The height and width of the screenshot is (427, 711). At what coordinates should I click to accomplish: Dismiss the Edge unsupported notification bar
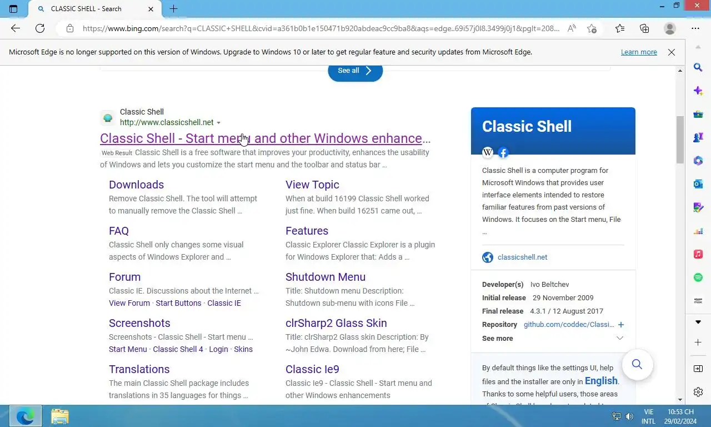(x=672, y=52)
